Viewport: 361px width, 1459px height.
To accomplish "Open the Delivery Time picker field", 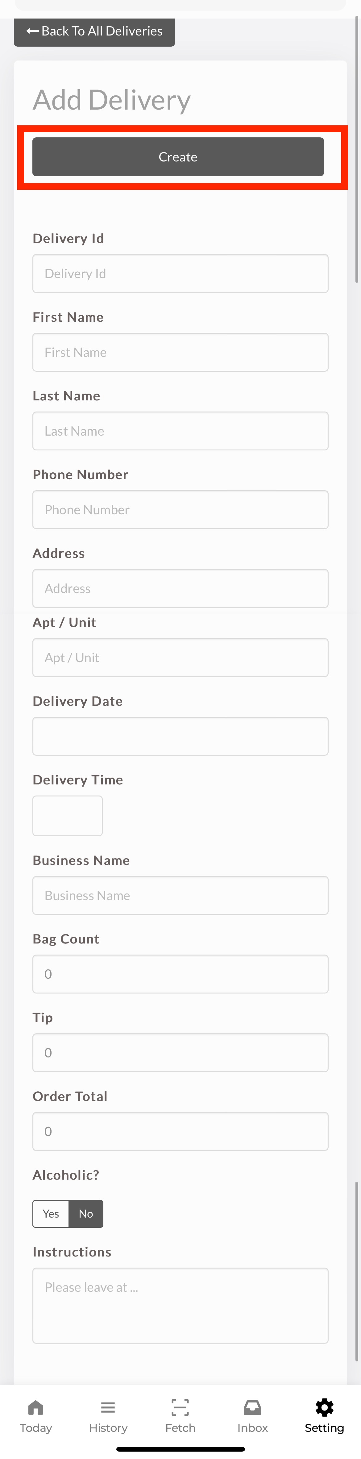I will tap(67, 815).
